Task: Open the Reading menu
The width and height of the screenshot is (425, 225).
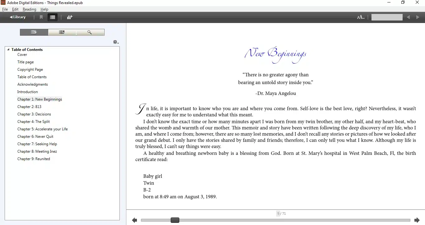Action: click(x=29, y=9)
